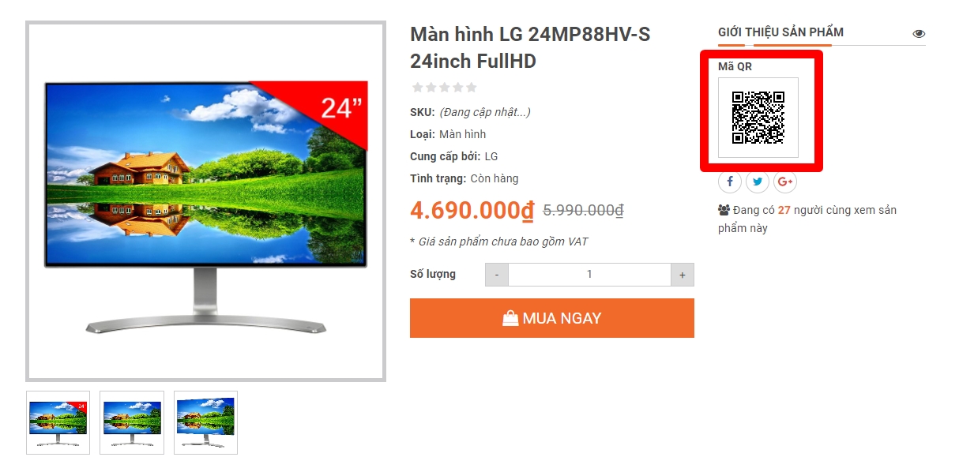Viewport: 959px width, 472px height.
Task: Click the people icon near viewer count
Action: tap(724, 210)
